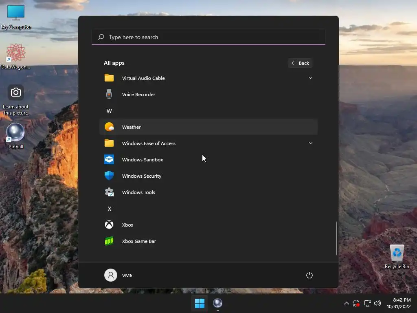Open the Virtual Audio Cable folder icon

coord(109,78)
